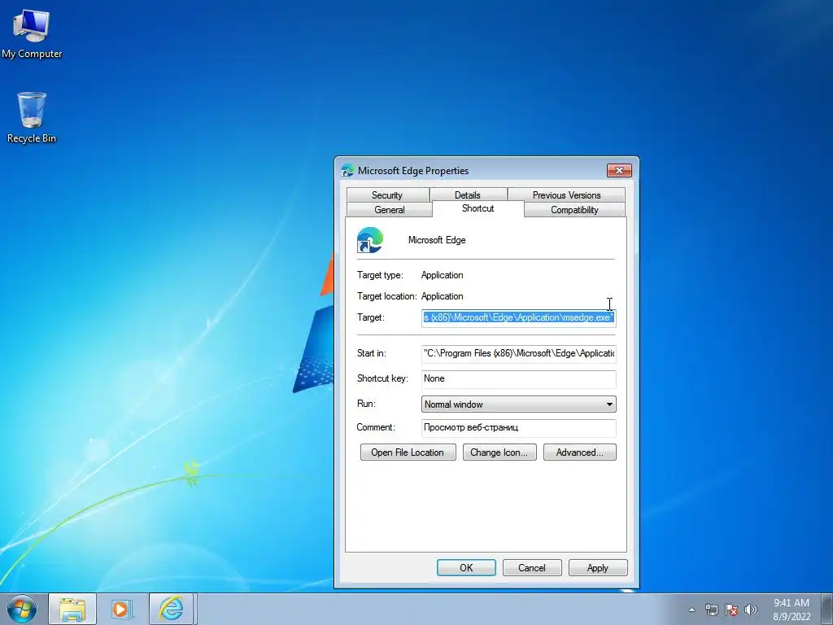Open the clock showing 9:41 AM
This screenshot has height=625, width=833.
(x=792, y=610)
